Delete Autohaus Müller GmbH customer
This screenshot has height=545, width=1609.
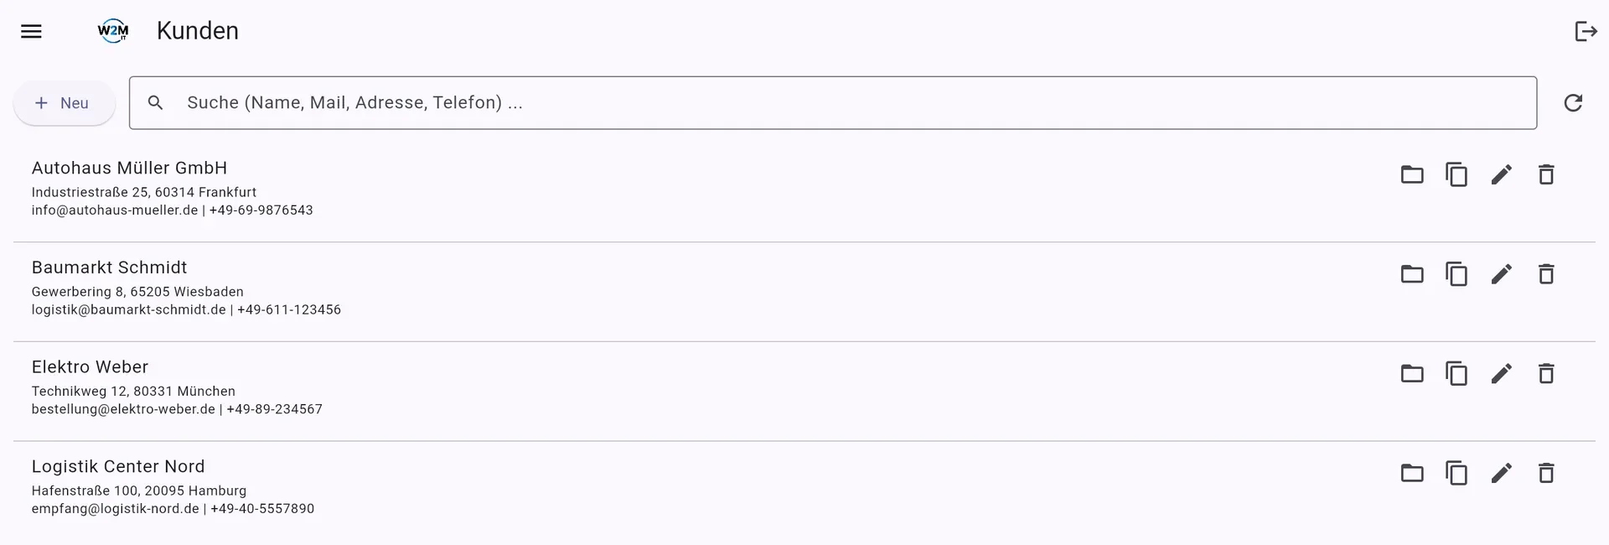[1546, 174]
